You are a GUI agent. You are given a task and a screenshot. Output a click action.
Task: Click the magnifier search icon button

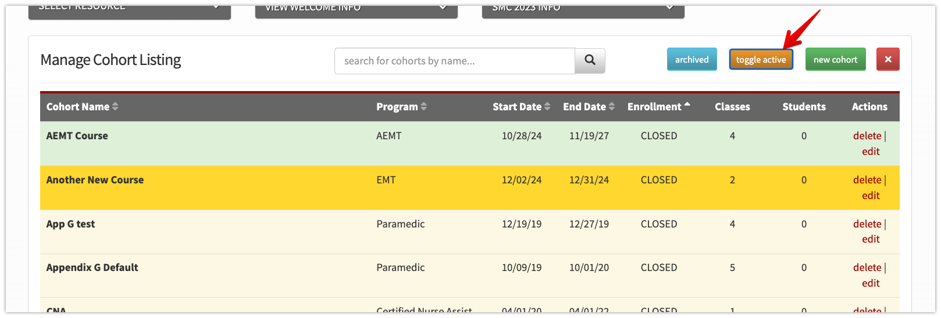coord(590,60)
